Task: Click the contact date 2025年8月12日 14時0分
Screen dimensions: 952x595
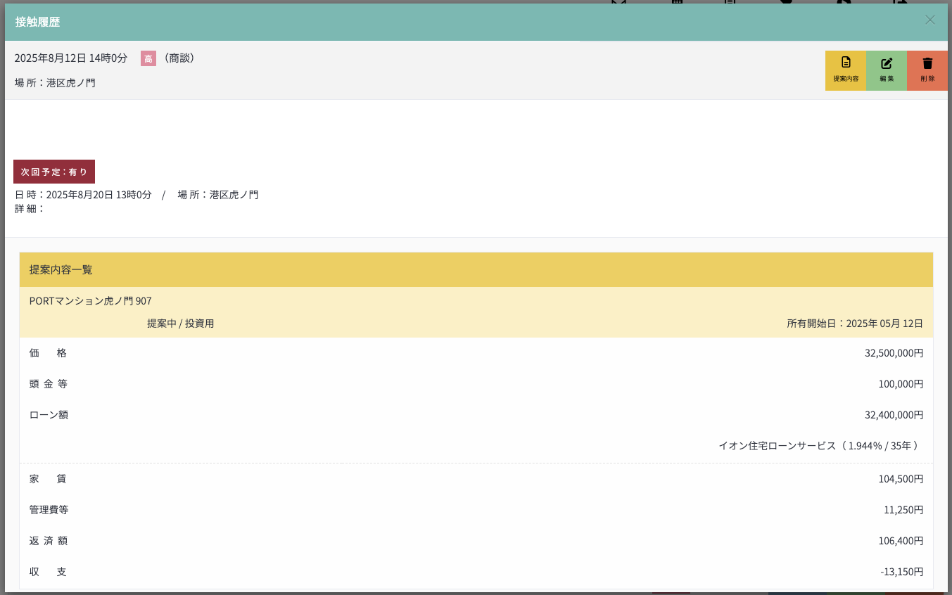Action: point(71,58)
